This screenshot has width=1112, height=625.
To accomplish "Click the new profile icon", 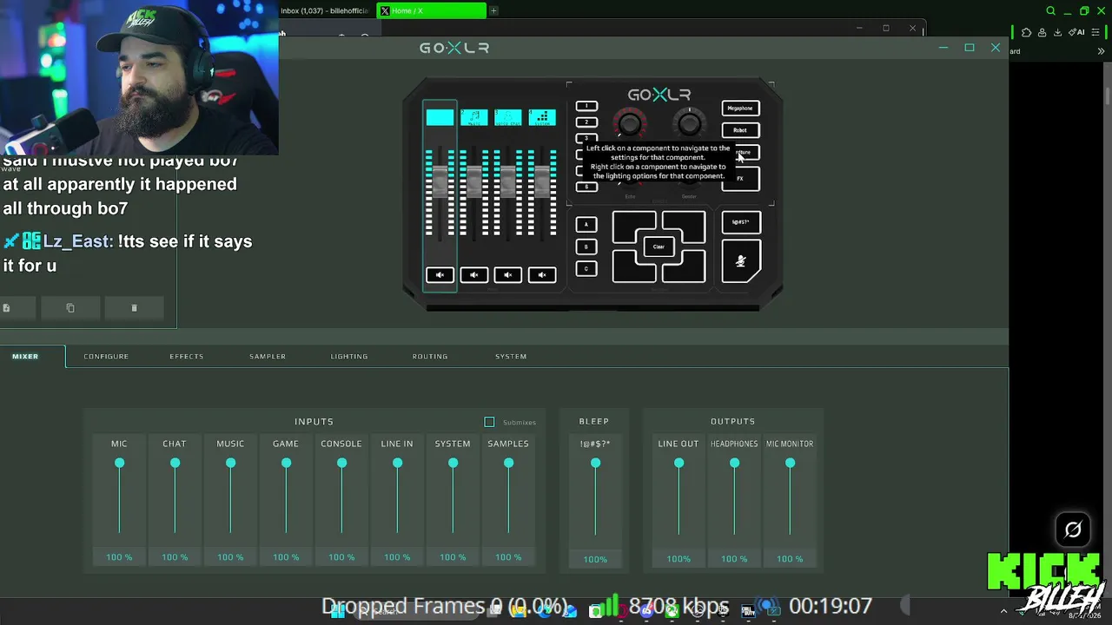I will (x=6, y=308).
